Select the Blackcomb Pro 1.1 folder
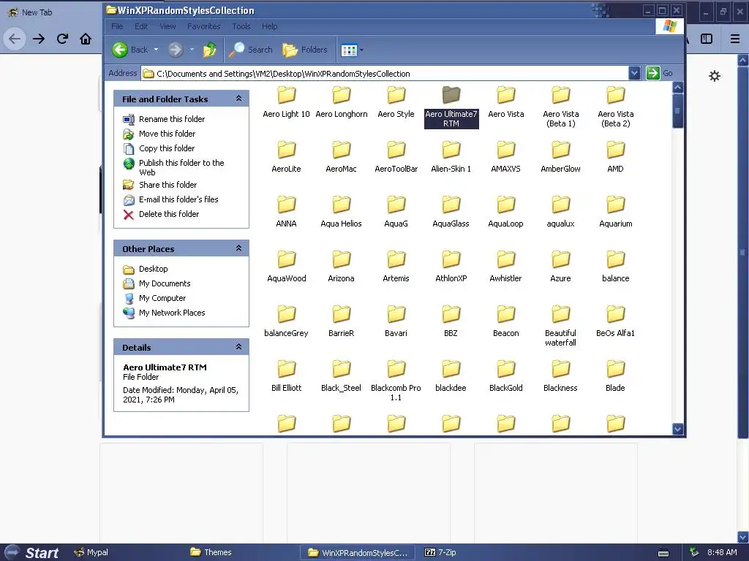 (x=396, y=381)
